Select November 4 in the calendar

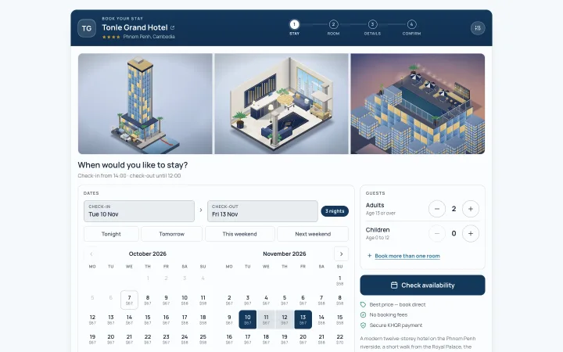pyautogui.click(x=266, y=300)
